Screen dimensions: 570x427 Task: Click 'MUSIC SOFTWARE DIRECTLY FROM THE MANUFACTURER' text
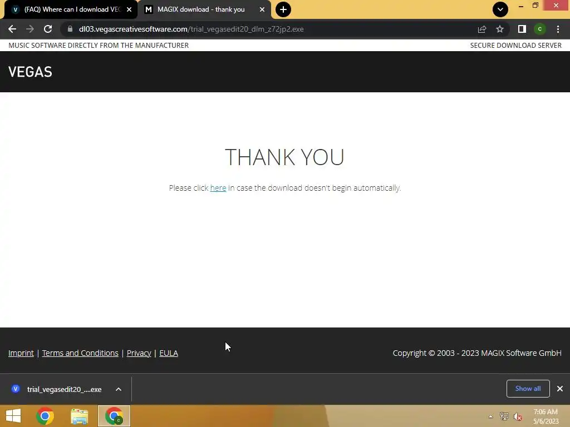coord(99,46)
